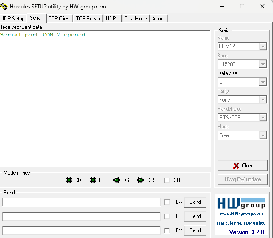Toggle the DTR checkbox

coord(167,180)
